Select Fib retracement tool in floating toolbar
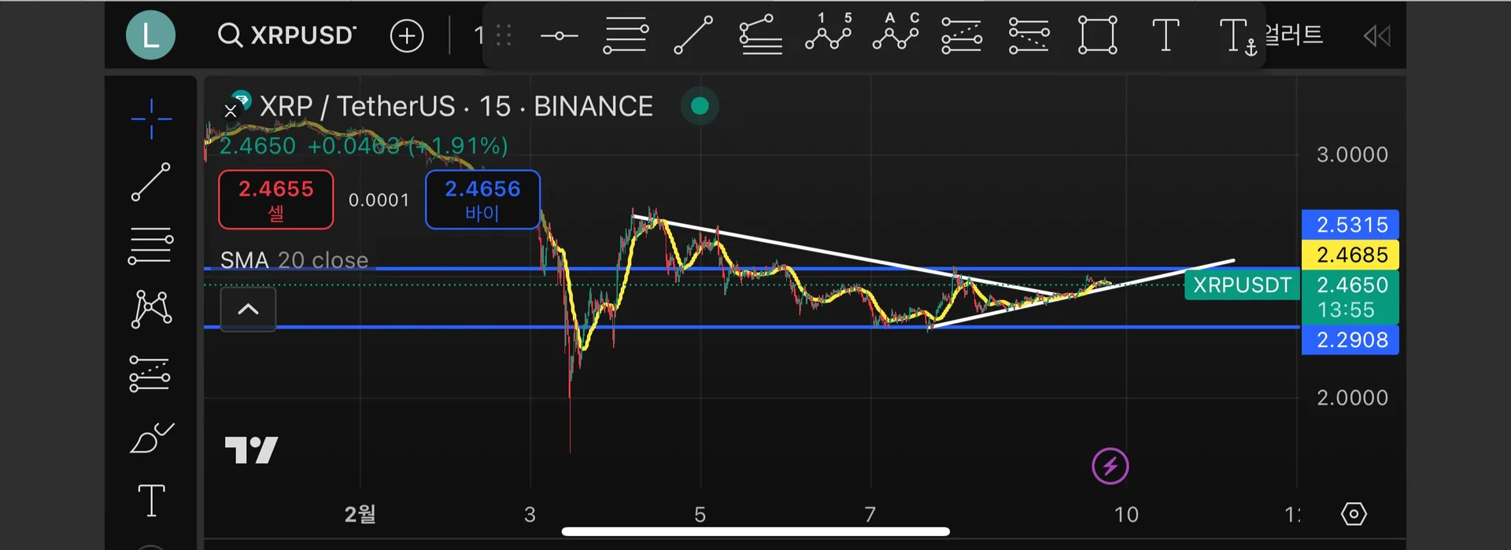The image size is (1511, 550). tap(626, 35)
